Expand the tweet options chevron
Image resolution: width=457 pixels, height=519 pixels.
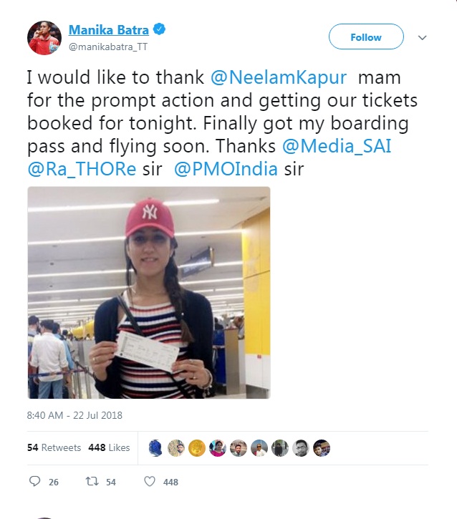pos(422,38)
